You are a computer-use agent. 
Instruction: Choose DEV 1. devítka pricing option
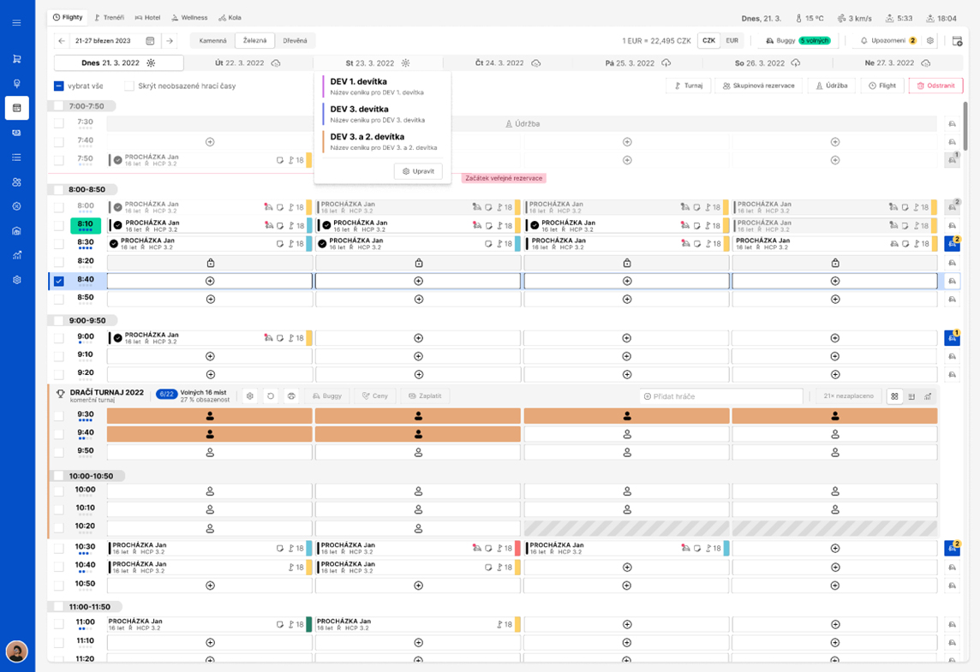pos(360,82)
